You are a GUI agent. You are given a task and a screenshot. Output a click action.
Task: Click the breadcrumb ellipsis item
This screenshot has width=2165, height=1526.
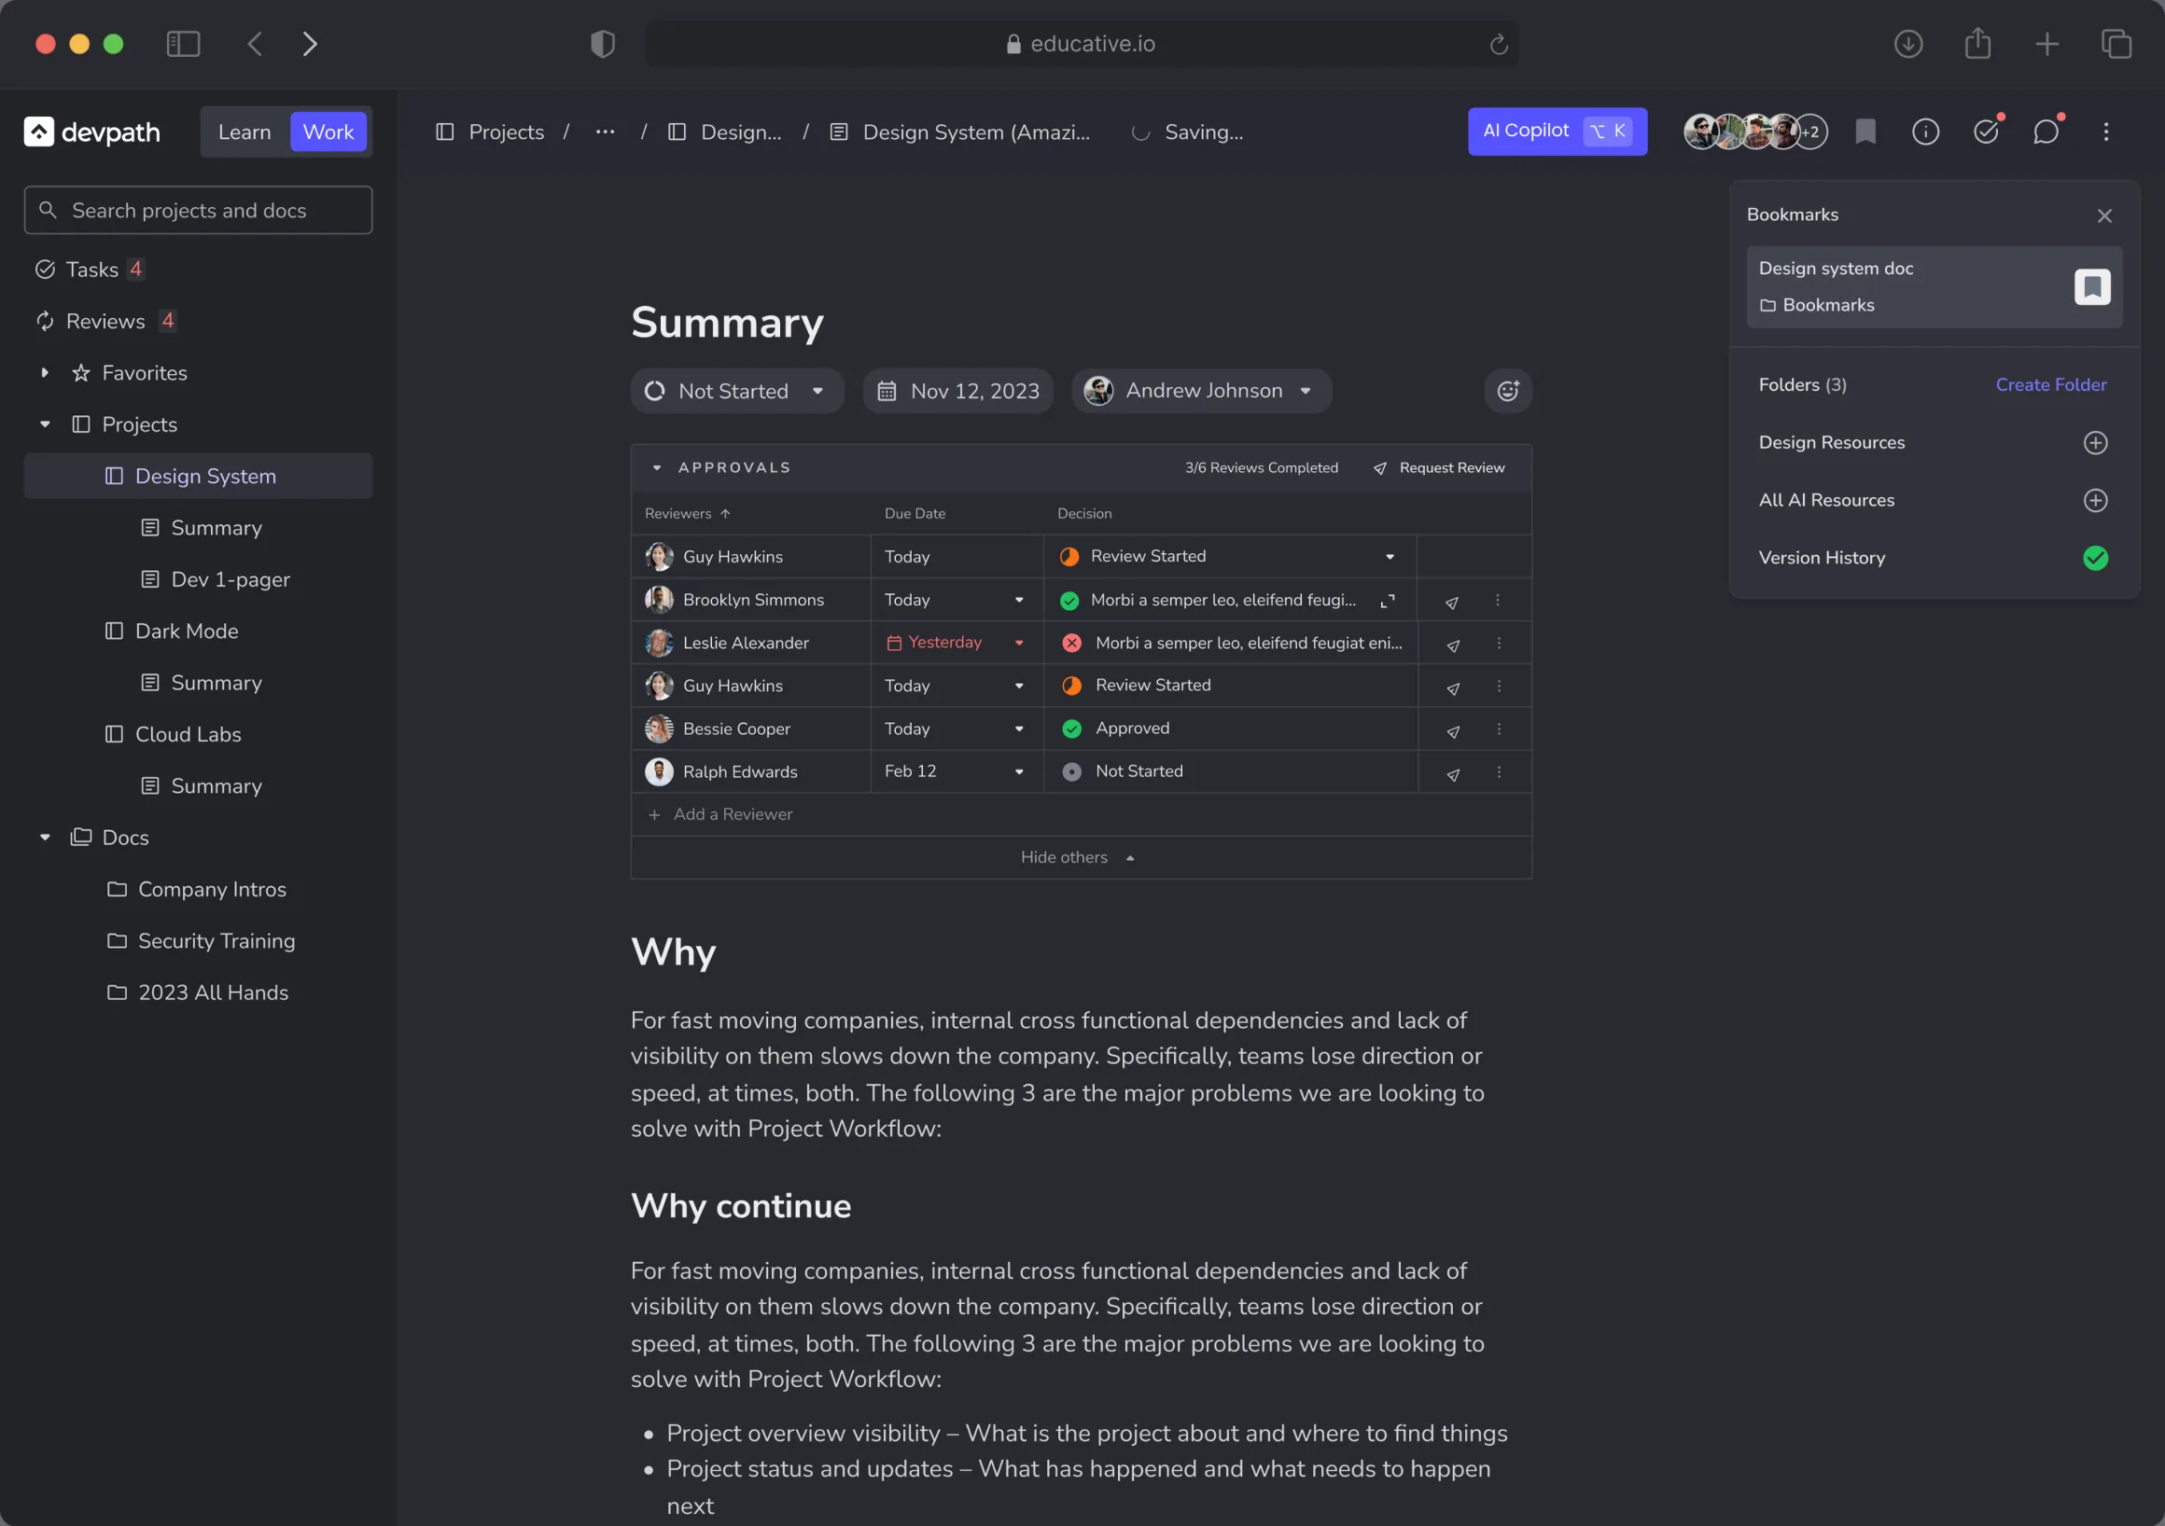pos(605,132)
